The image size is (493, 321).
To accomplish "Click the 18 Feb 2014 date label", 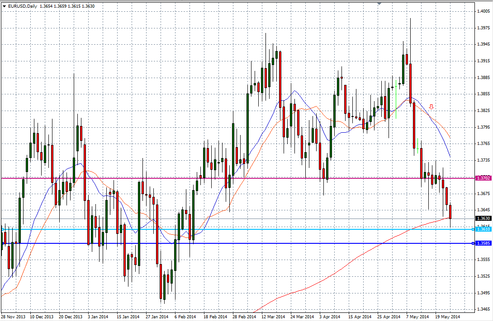I will pyautogui.click(x=215, y=316).
